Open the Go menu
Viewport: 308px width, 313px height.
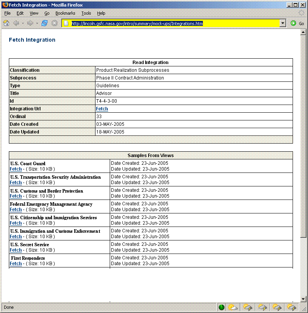point(47,13)
